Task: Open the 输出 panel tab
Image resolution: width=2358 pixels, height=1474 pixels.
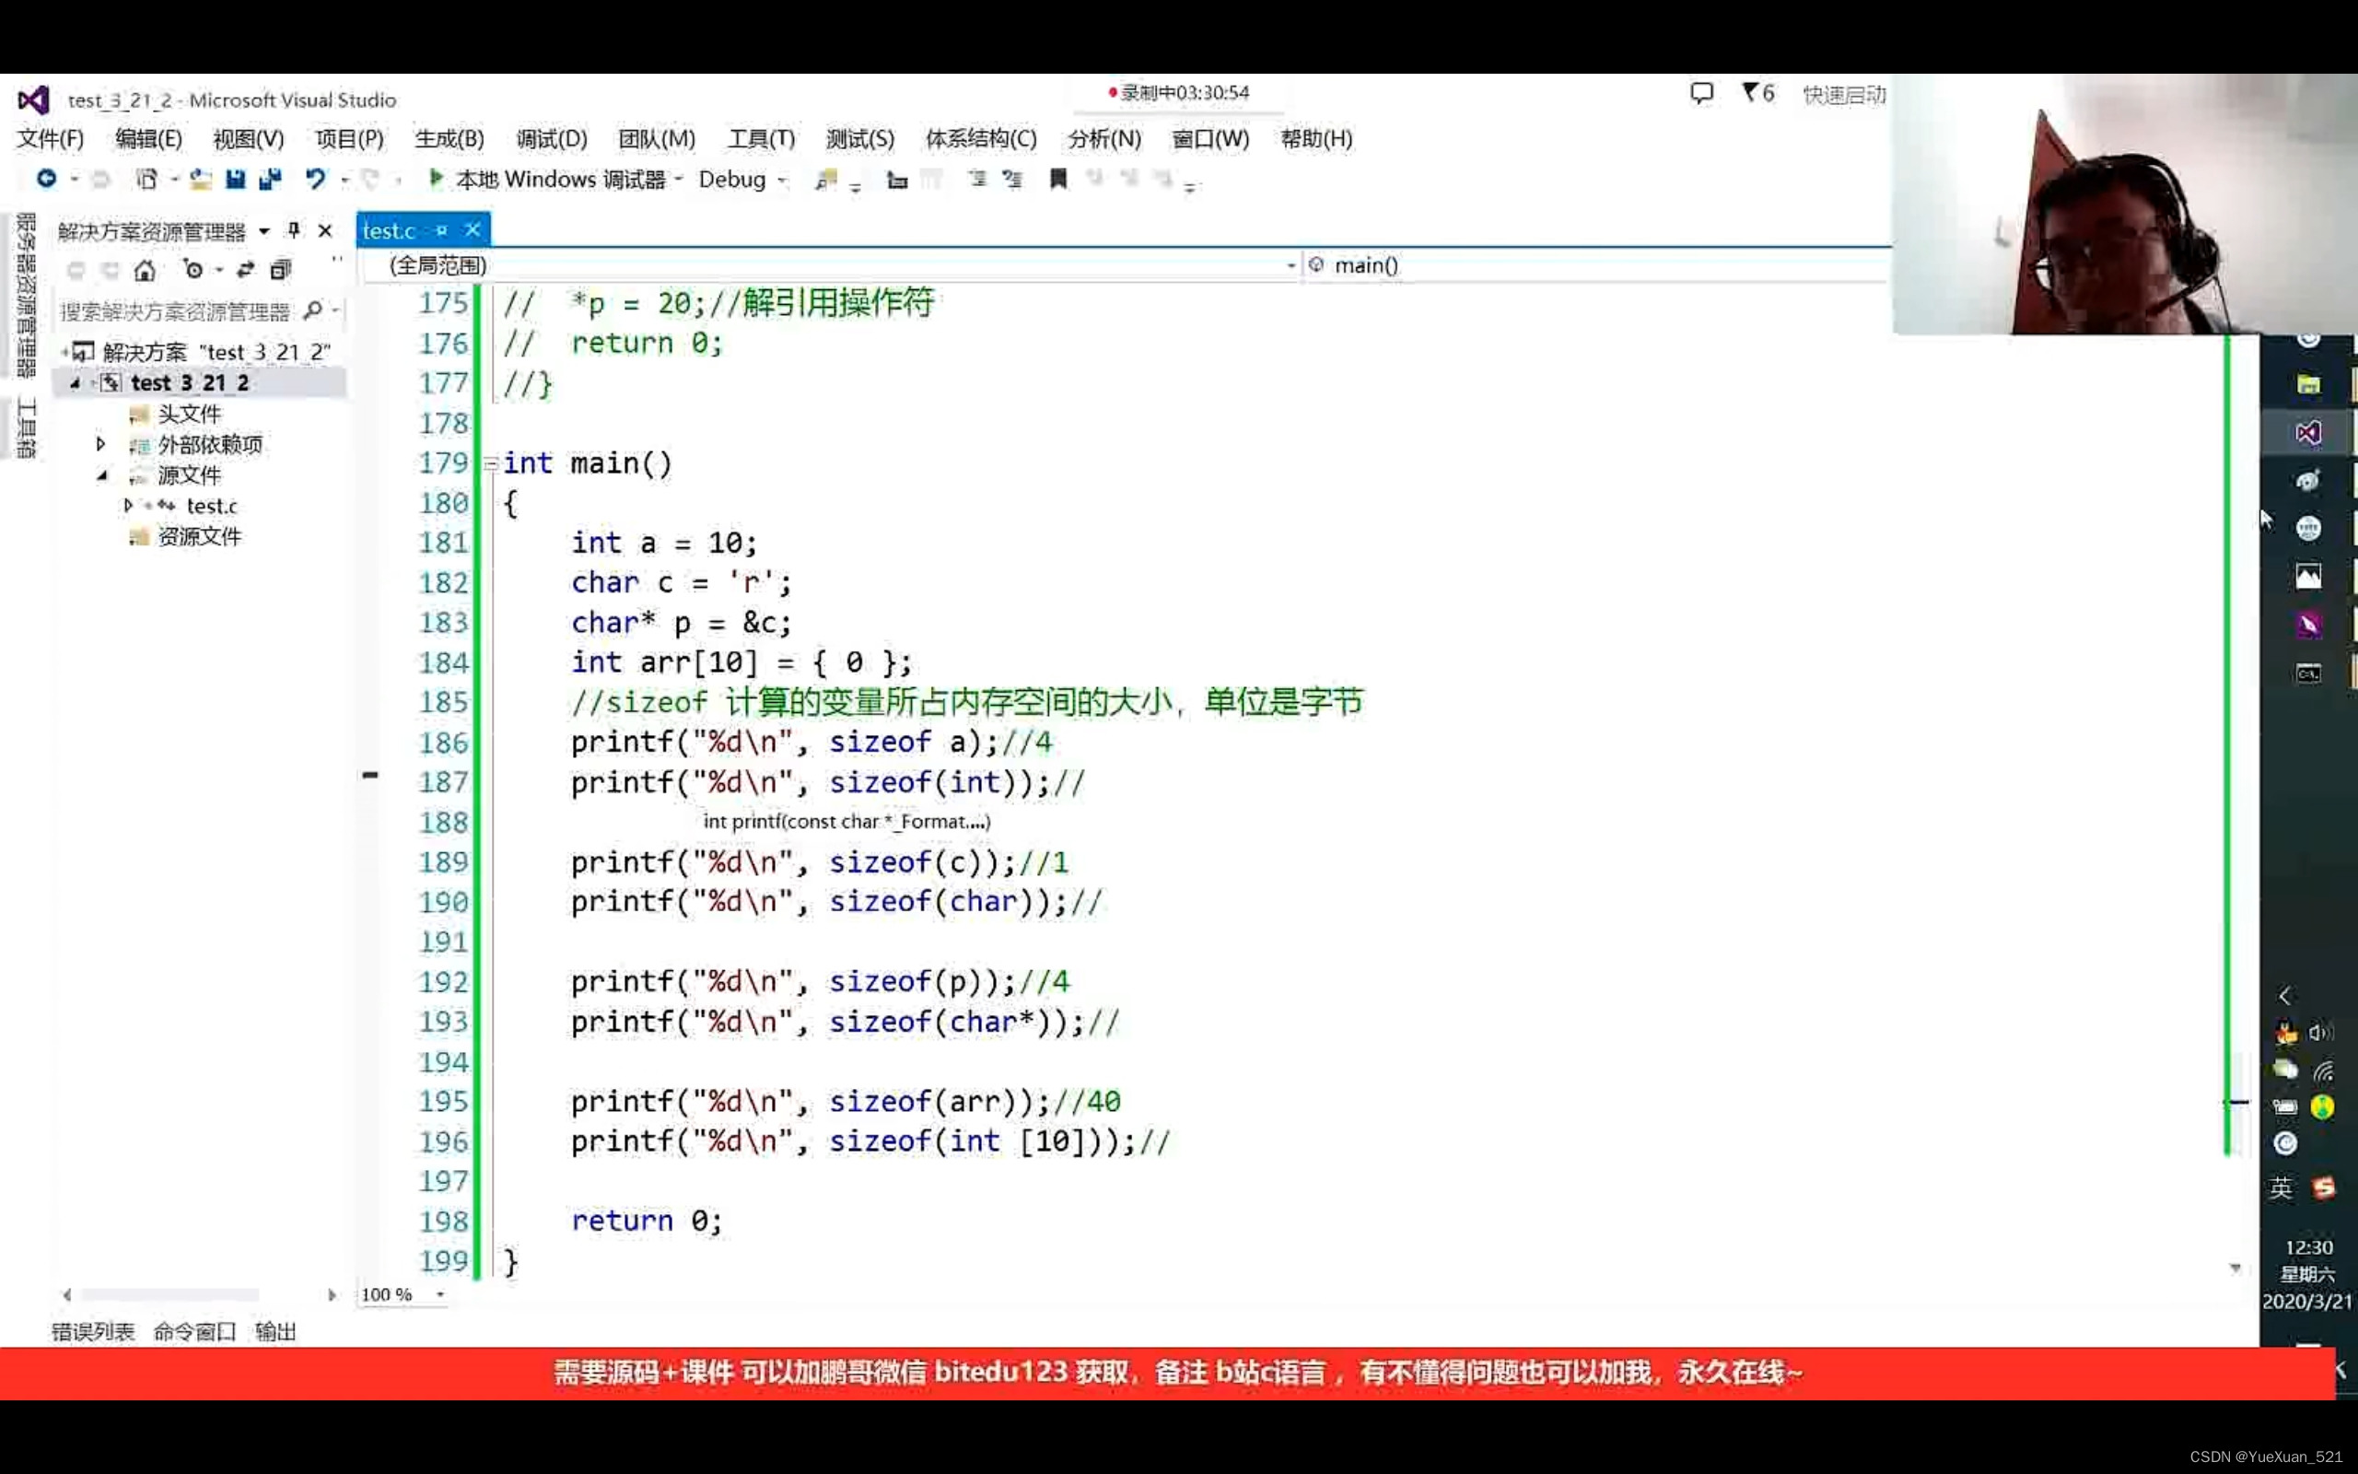Action: 275,1332
